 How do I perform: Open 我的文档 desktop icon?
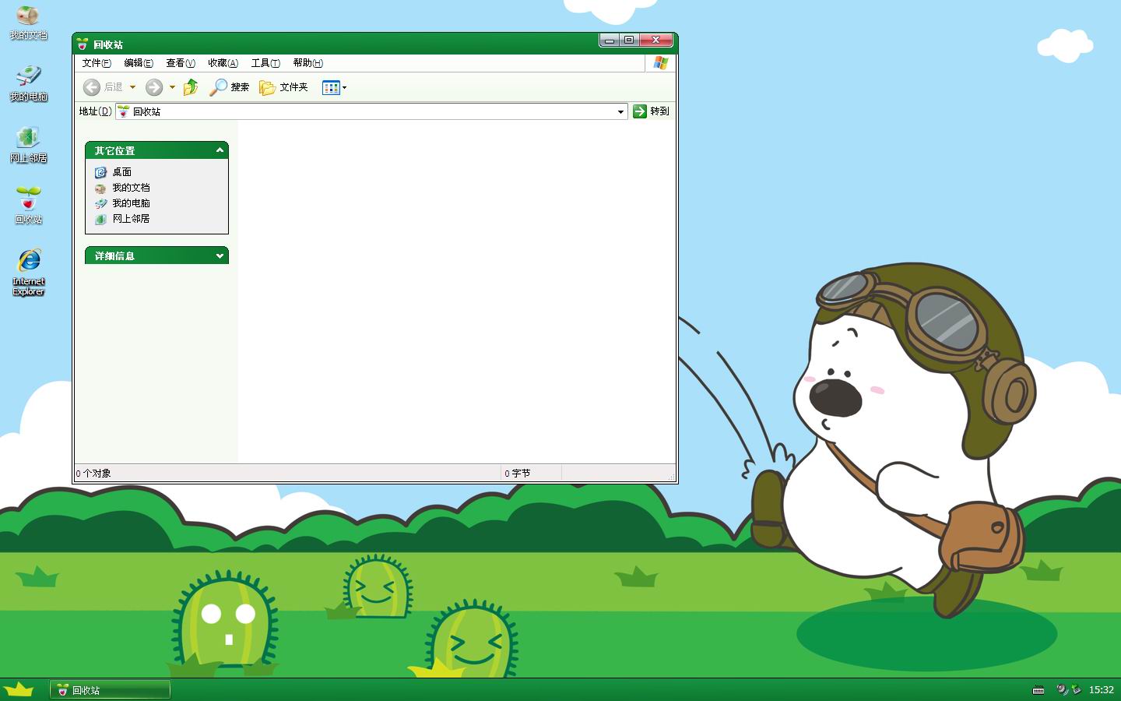(28, 23)
